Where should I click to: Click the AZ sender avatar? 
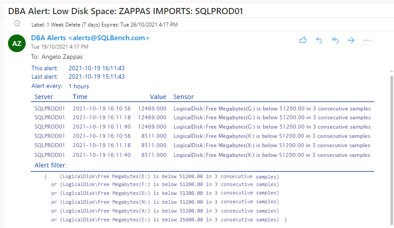pos(17,43)
